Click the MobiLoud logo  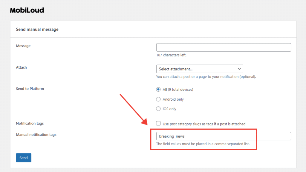coord(27,10)
